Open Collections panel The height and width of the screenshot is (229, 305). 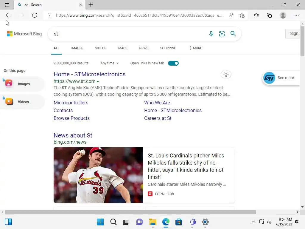tap(269, 15)
